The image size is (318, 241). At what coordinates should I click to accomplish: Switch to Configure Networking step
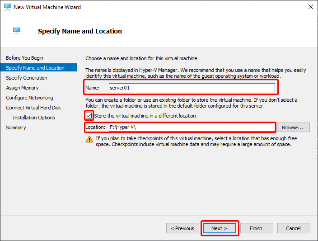(x=30, y=98)
